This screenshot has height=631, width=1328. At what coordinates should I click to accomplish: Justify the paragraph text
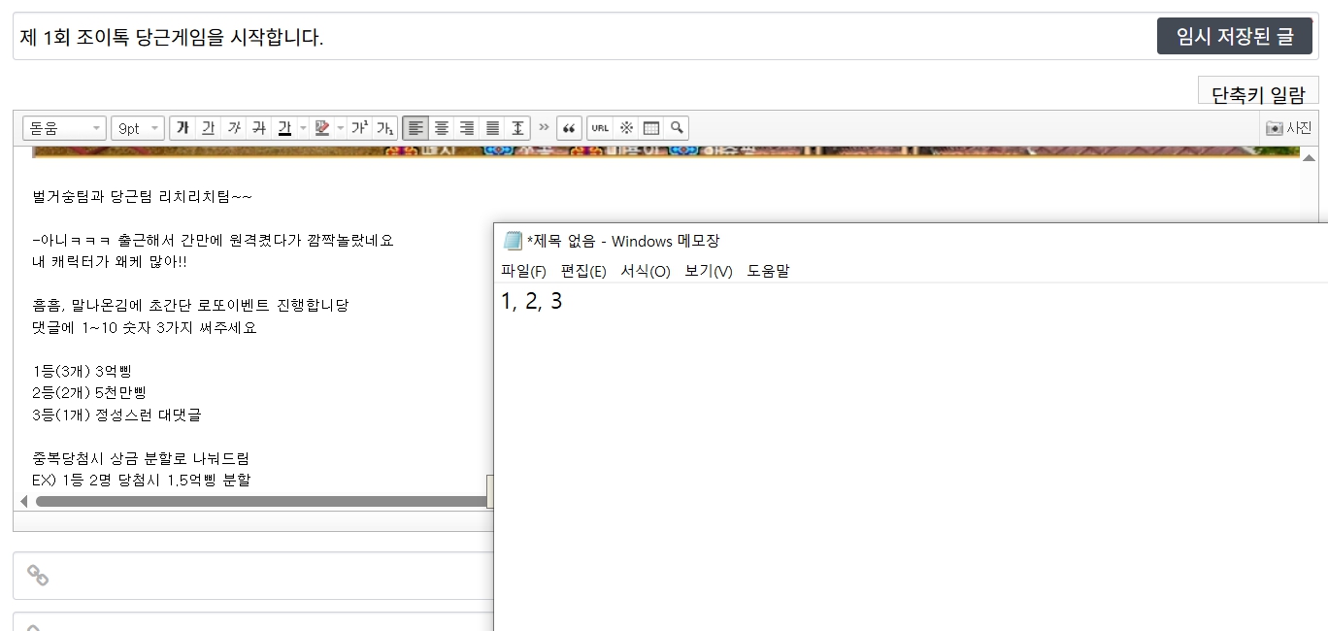pos(492,128)
